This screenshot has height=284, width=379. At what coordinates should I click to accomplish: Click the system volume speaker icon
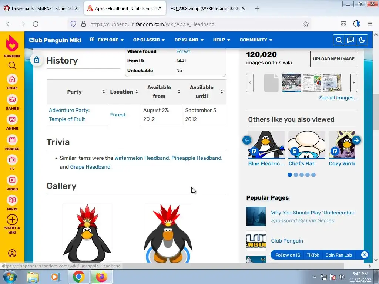342,277
